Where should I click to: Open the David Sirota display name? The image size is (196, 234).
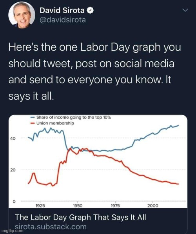click(x=62, y=11)
